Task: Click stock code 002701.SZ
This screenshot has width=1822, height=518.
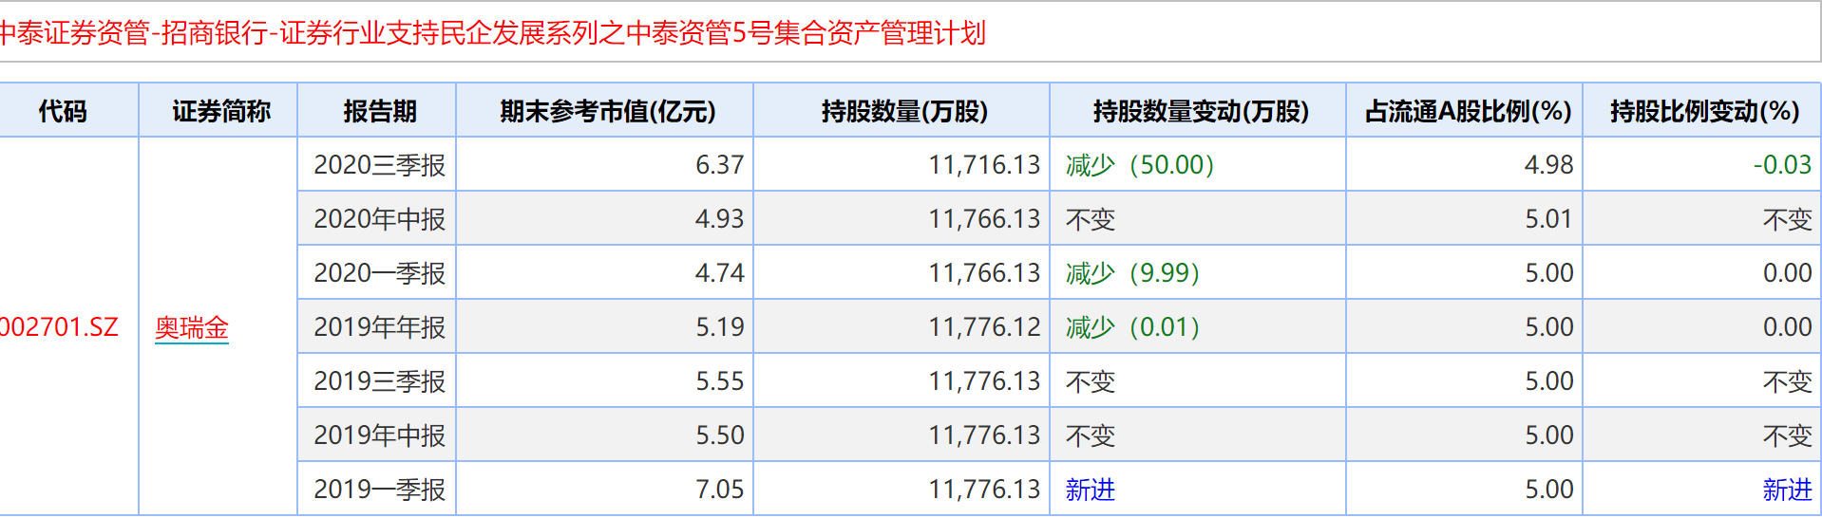Action: tap(59, 327)
